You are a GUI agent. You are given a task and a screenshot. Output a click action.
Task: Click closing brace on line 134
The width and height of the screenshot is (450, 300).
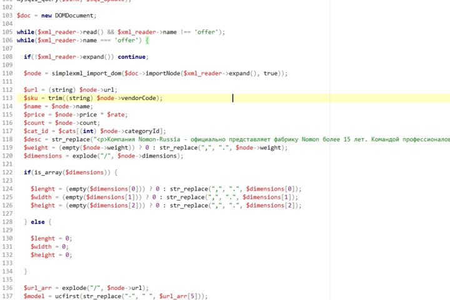(26, 272)
